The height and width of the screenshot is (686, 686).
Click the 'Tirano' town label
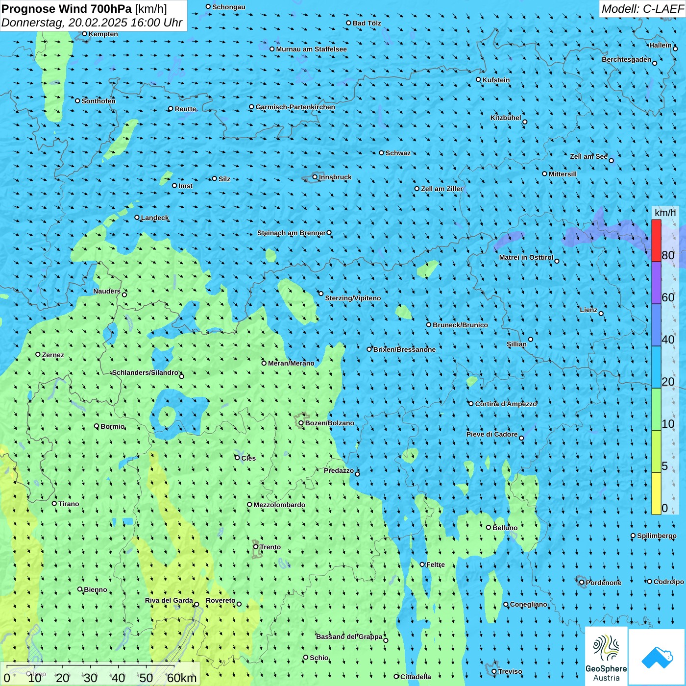69,504
